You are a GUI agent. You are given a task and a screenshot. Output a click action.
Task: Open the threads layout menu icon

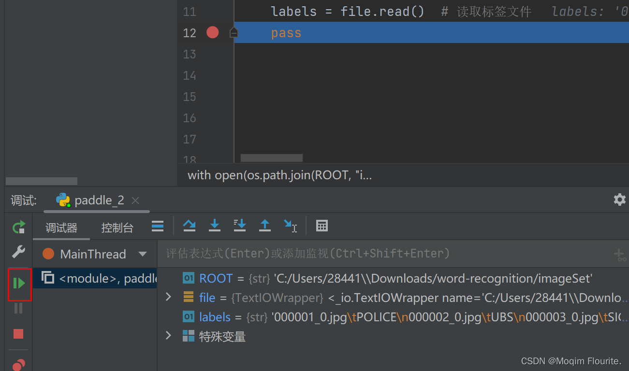tap(157, 226)
